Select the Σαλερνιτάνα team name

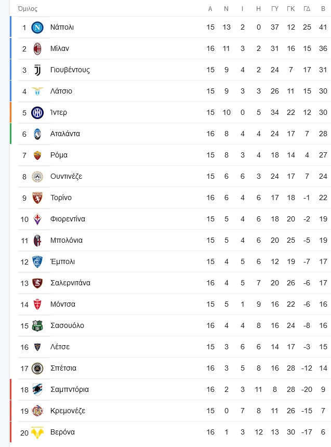coord(71,283)
